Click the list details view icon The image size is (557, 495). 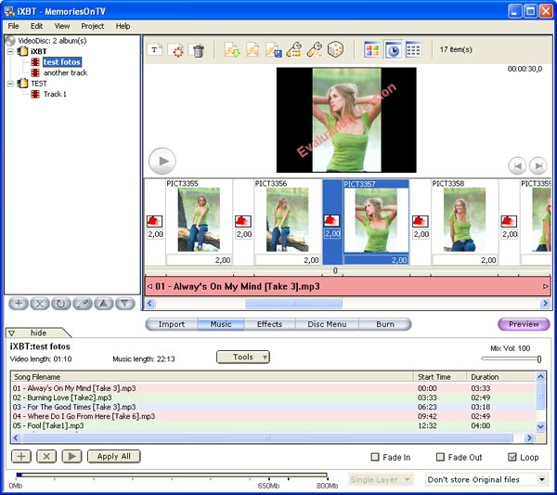[413, 50]
